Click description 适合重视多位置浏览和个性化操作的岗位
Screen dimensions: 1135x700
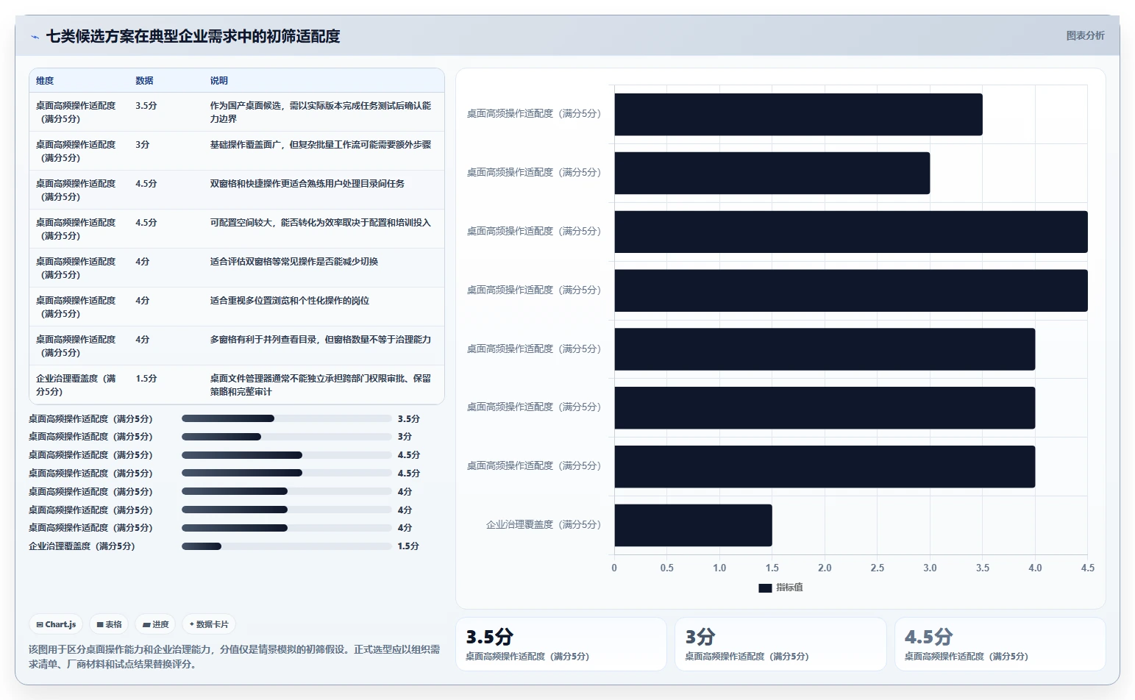coord(290,301)
